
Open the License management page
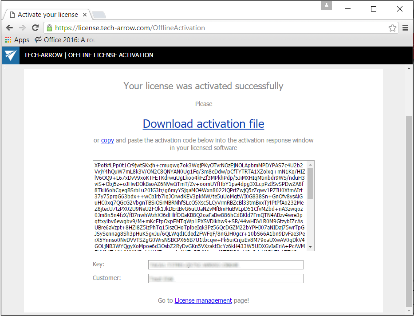tap(203, 300)
